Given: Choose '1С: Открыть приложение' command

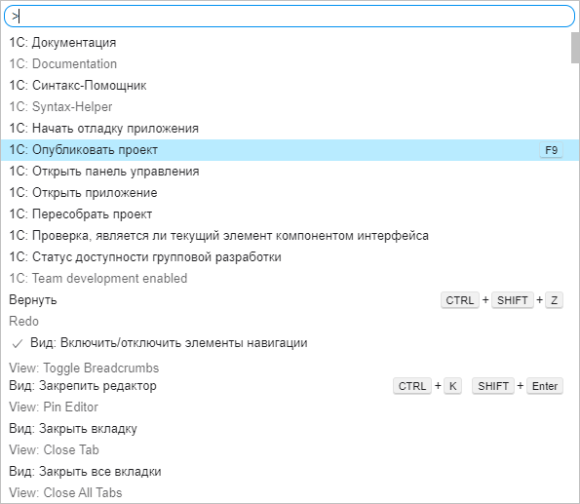Looking at the screenshot, I should 83,193.
